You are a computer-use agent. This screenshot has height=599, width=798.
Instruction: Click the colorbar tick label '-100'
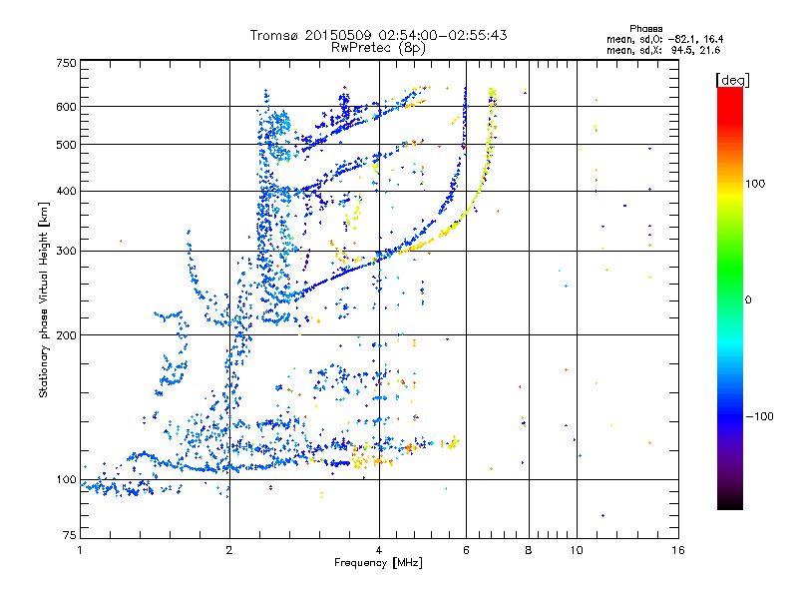[x=759, y=416]
